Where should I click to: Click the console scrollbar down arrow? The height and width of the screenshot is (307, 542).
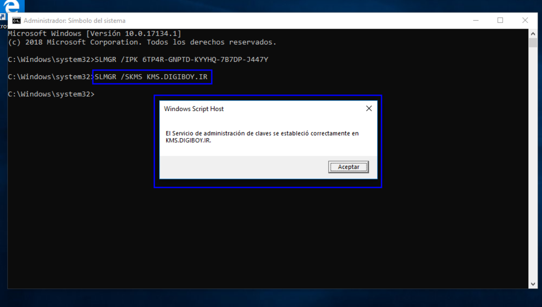(x=533, y=284)
